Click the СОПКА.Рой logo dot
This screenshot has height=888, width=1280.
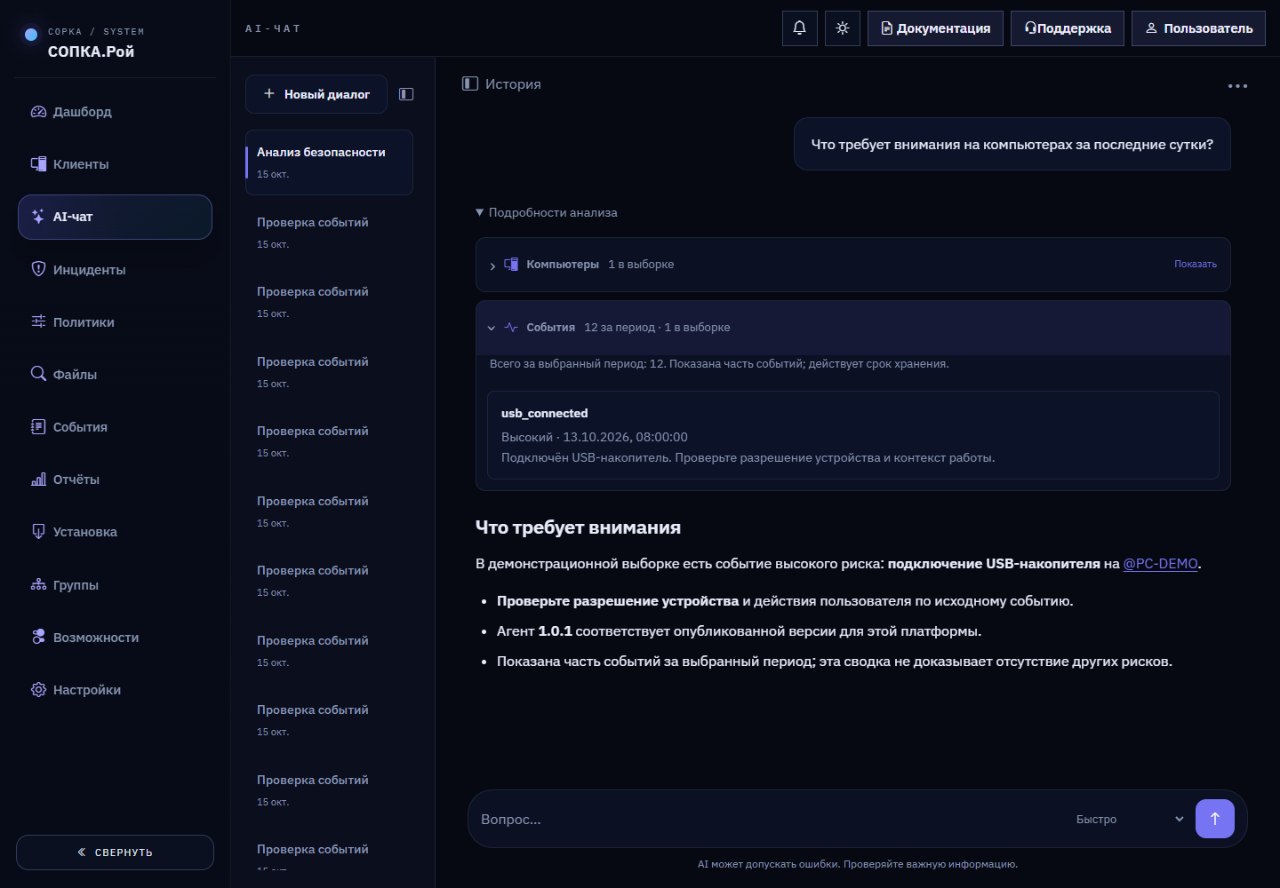pyautogui.click(x=31, y=35)
